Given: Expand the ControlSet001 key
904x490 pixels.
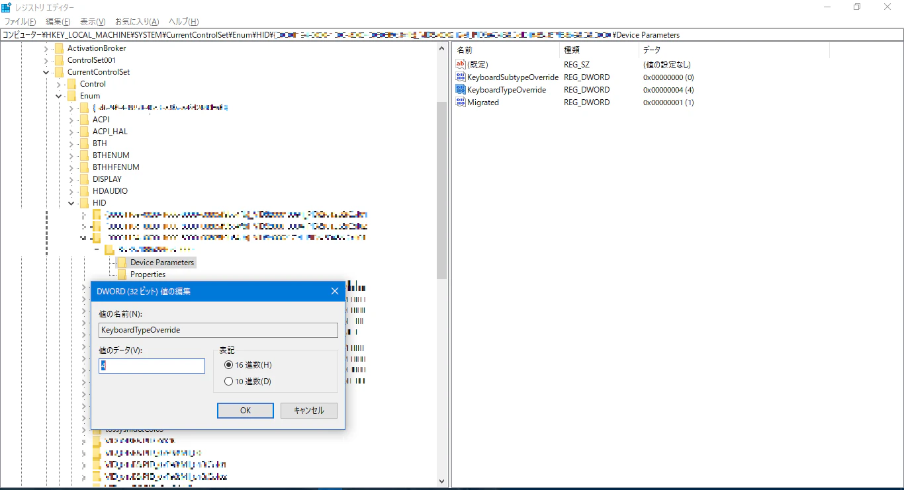Looking at the screenshot, I should [x=46, y=60].
